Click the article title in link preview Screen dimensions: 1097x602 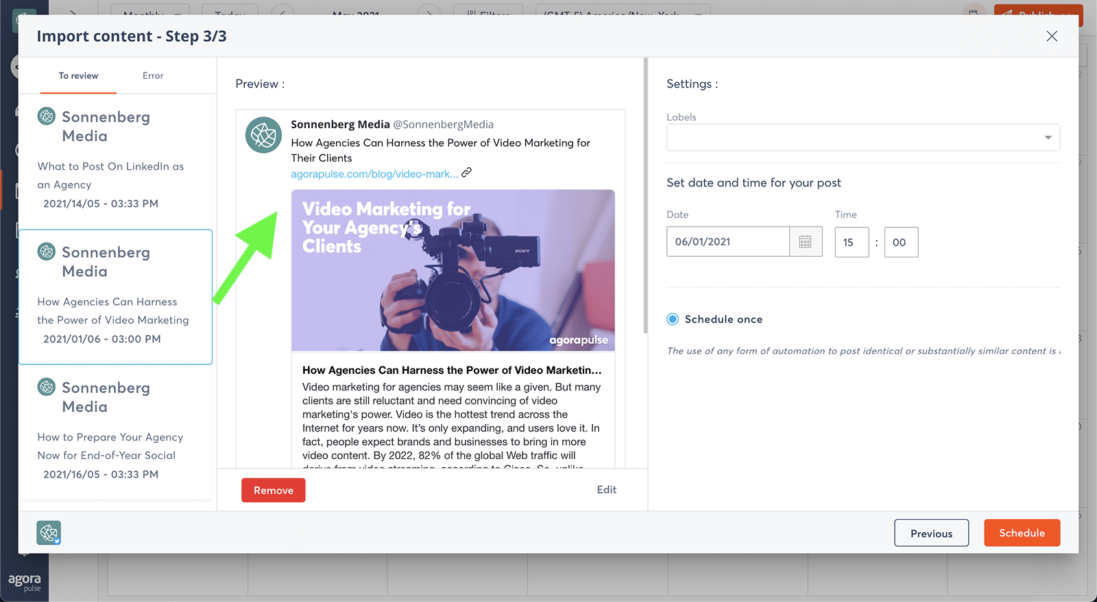[x=452, y=371]
